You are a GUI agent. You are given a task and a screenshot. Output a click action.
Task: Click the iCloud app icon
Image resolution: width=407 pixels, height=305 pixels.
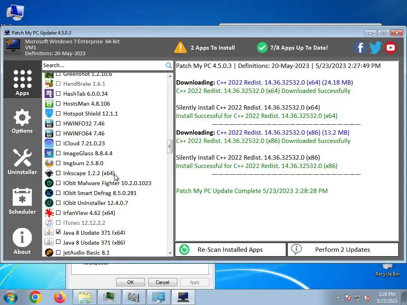[49, 143]
